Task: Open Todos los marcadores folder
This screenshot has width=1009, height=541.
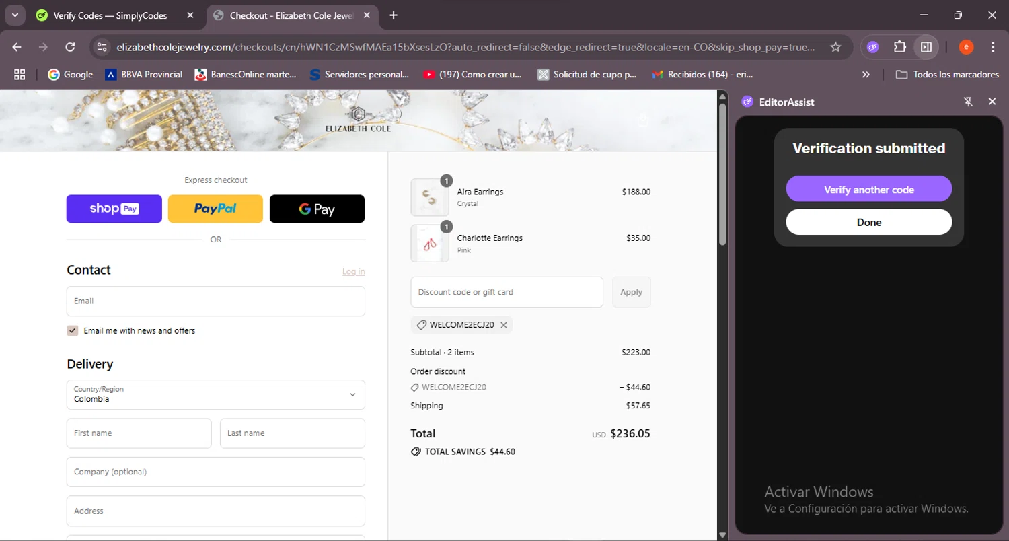Action: click(x=947, y=75)
